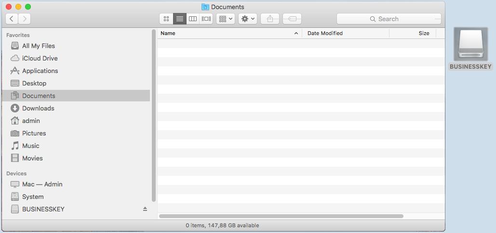
Task: Click the Search field
Action: point(389,19)
